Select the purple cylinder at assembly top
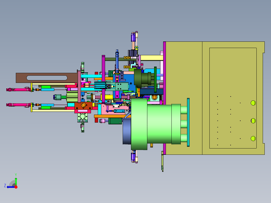 (x=133, y=37)
